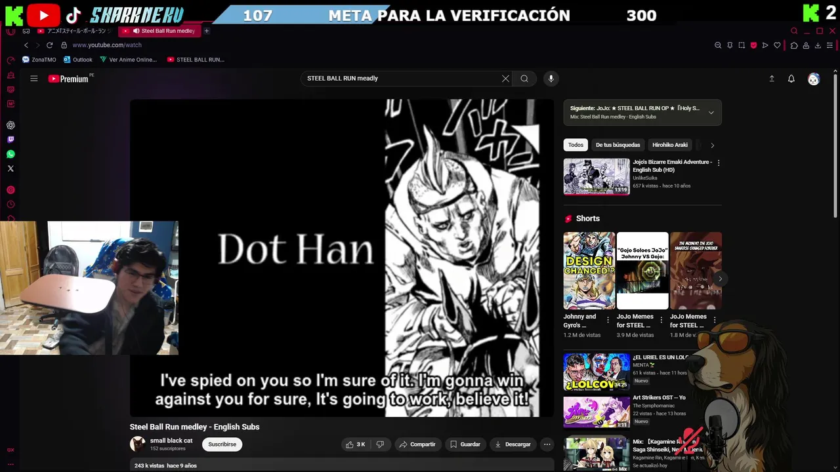840x472 pixels.
Task: Open the browser downloads icon
Action: click(818, 45)
